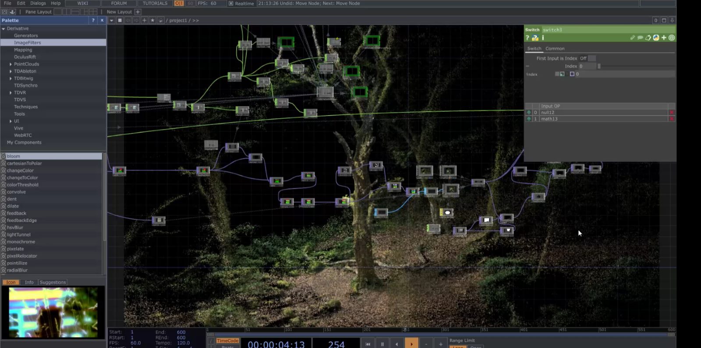Click the target circle icon in parameter header
Screen dimensions: 701x348
pyautogui.click(x=672, y=38)
